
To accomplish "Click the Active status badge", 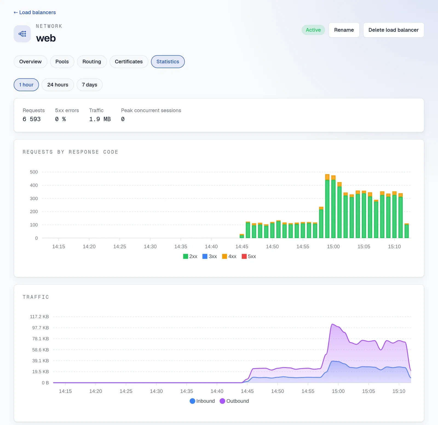I will [313, 30].
